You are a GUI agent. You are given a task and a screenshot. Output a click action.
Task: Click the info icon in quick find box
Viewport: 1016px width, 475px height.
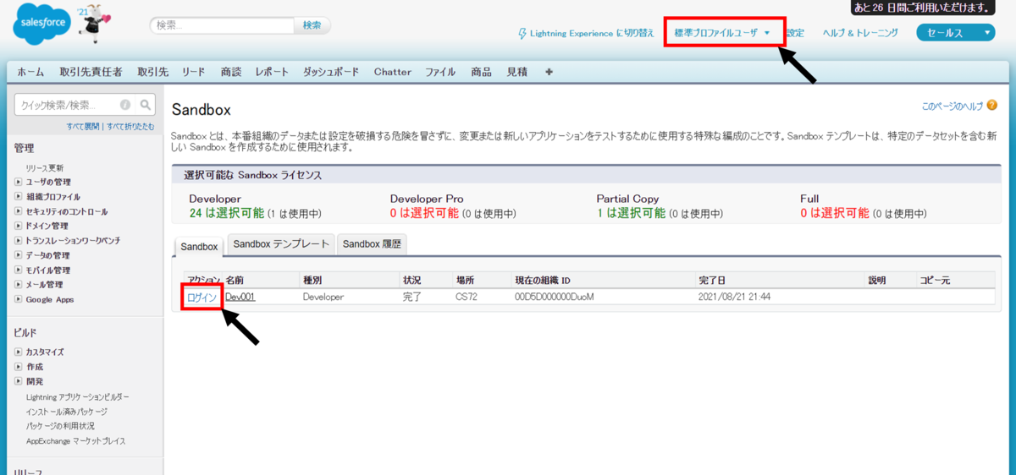point(125,105)
